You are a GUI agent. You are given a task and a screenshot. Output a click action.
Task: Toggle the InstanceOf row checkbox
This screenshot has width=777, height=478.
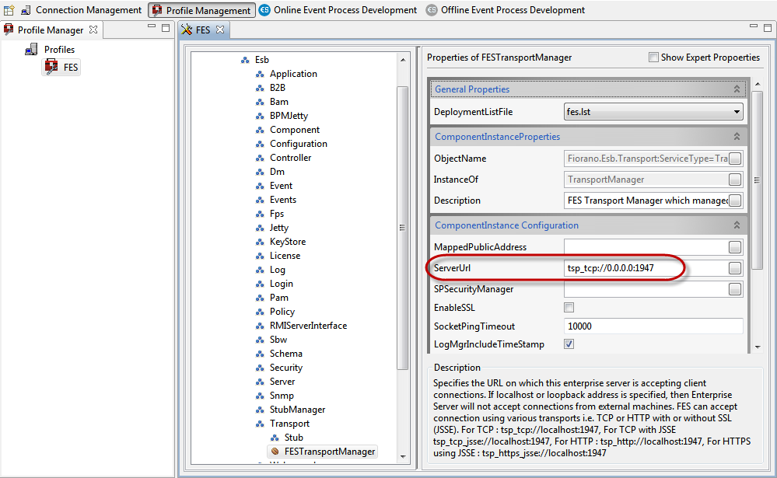735,180
